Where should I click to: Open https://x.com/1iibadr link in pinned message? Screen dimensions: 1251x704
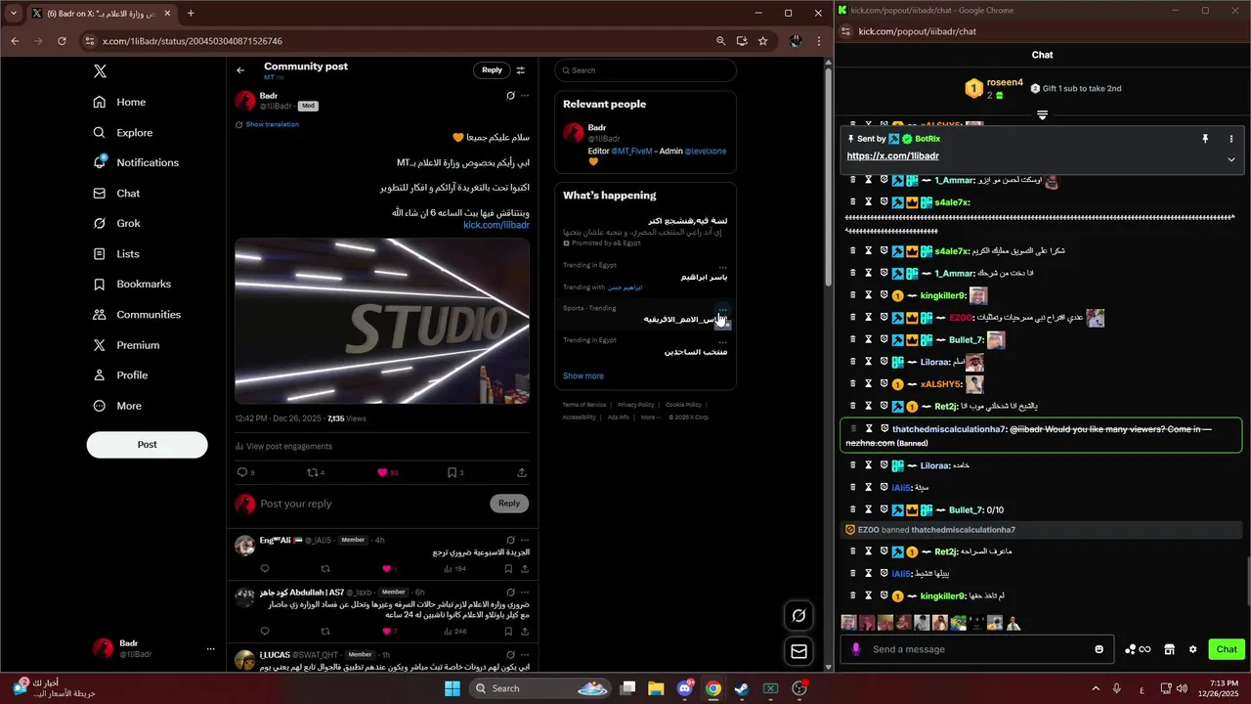pyautogui.click(x=893, y=156)
